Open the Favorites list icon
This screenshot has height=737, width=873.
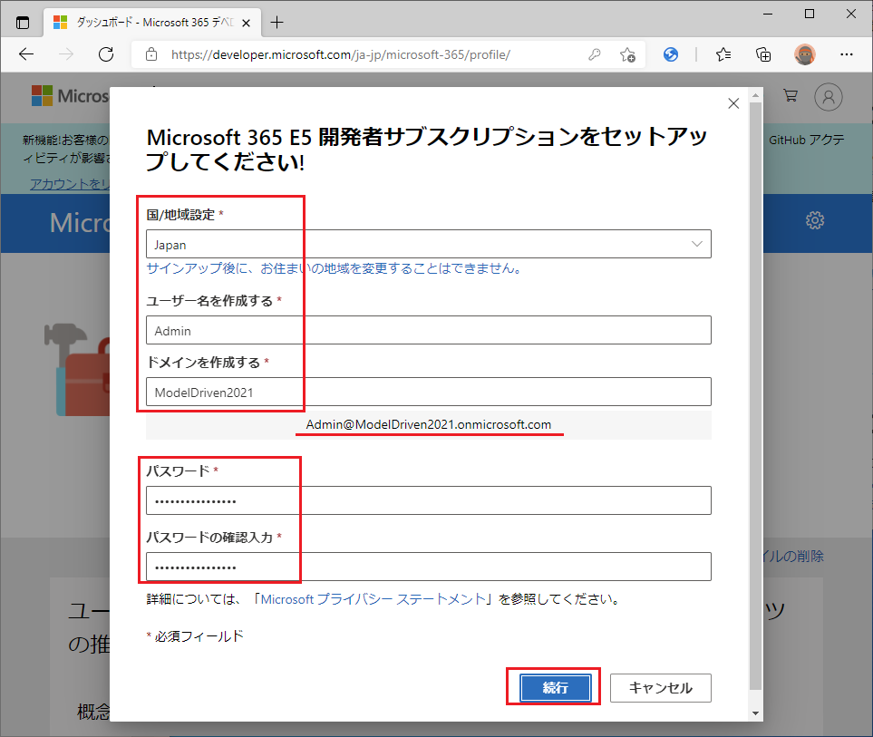[723, 54]
